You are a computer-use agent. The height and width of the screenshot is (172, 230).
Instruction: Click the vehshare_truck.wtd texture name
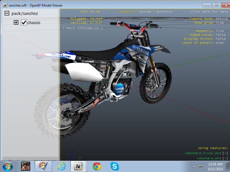point(203,153)
